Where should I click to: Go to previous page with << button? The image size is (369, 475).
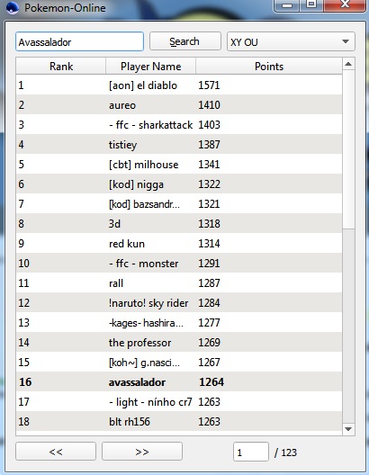click(56, 452)
